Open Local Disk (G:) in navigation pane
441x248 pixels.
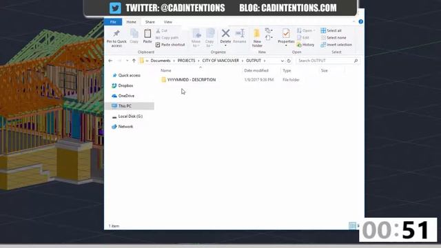(127, 116)
